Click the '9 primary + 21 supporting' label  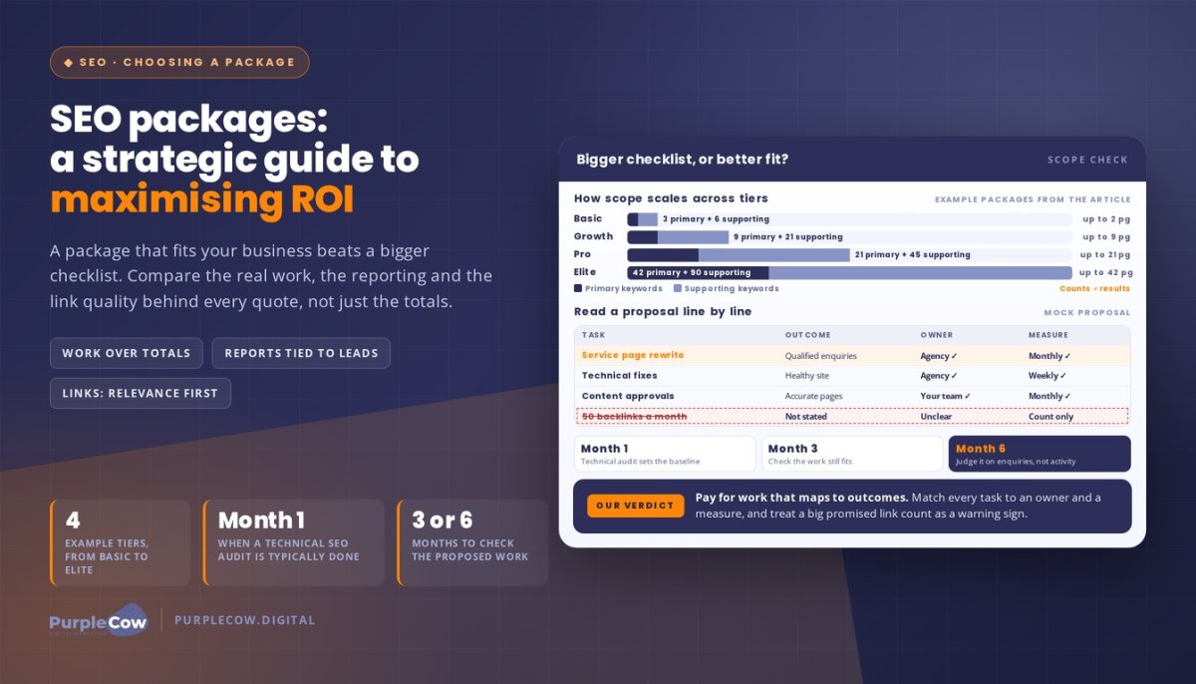point(788,237)
